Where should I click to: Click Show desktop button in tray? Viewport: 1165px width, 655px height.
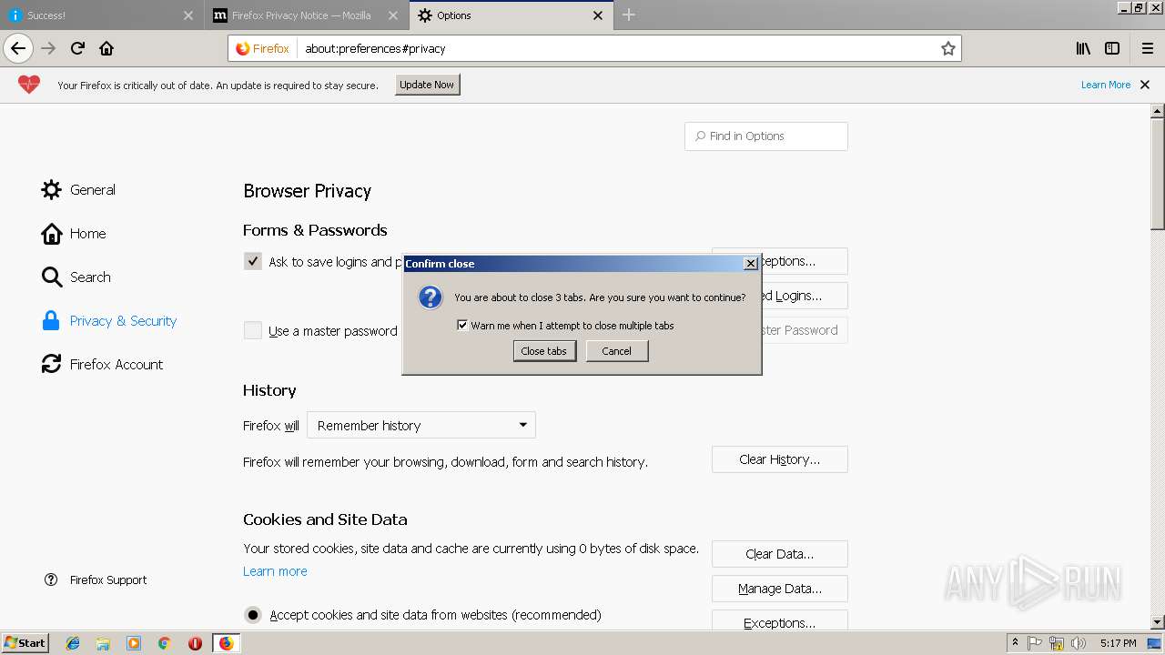click(1154, 643)
